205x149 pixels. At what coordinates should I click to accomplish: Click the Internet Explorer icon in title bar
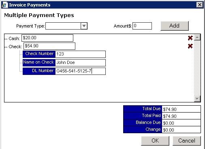pyautogui.click(x=4, y=5)
